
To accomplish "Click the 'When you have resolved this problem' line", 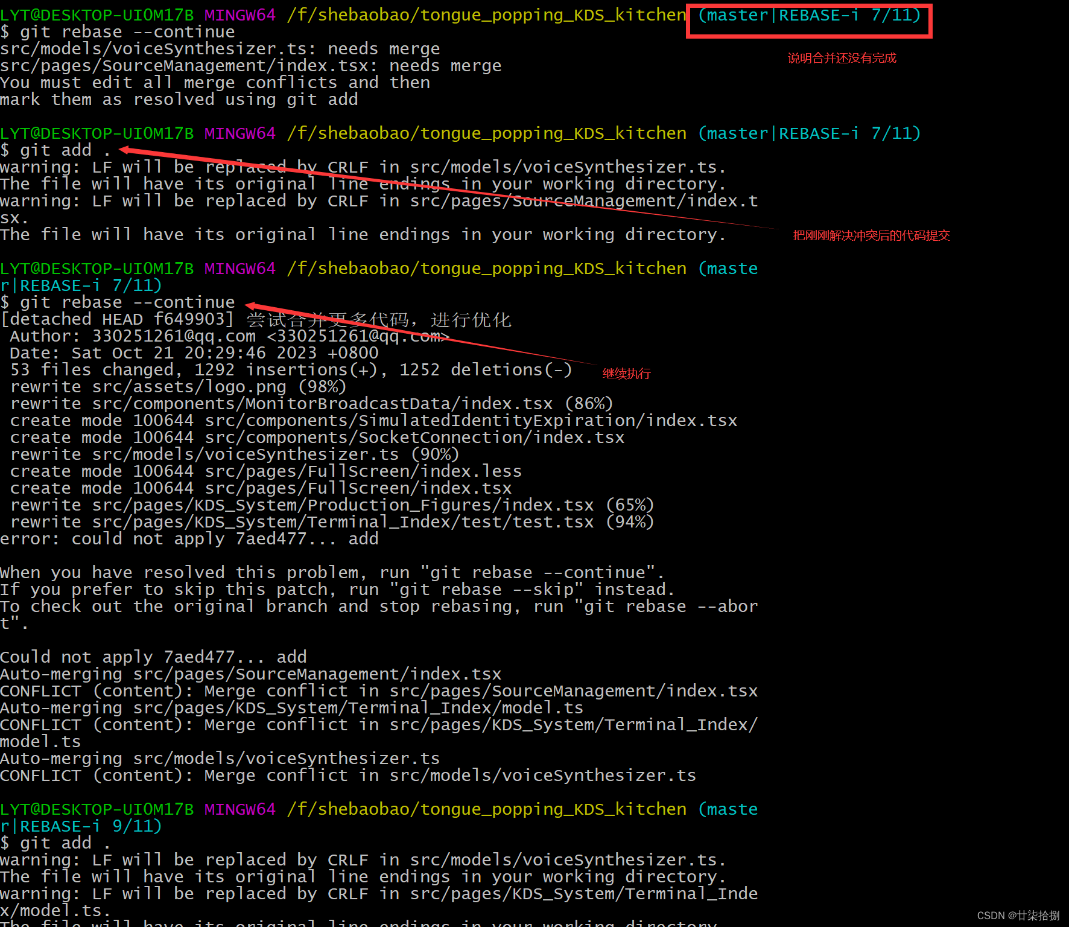I will (x=332, y=573).
